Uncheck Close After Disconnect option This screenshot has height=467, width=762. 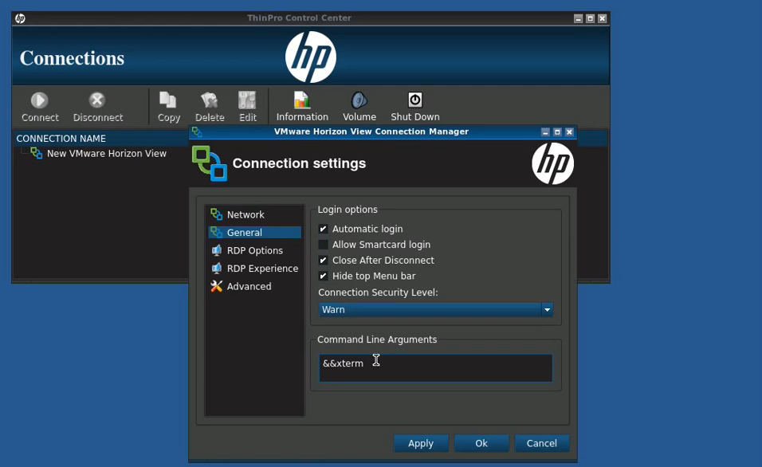tap(323, 261)
